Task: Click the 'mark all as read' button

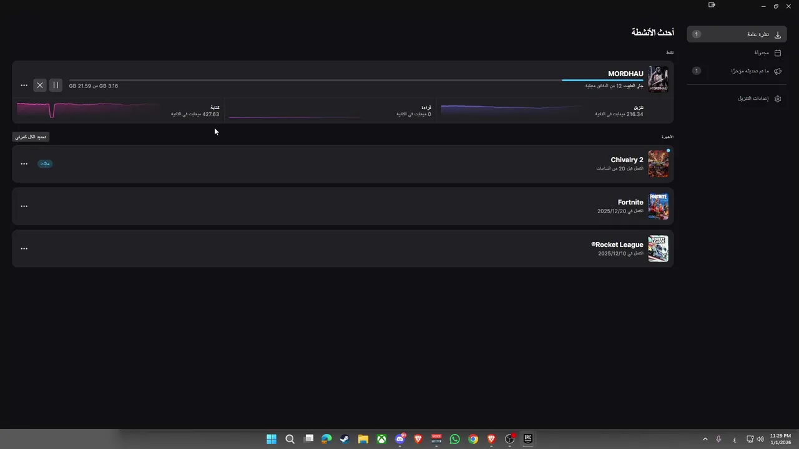Action: click(x=31, y=137)
